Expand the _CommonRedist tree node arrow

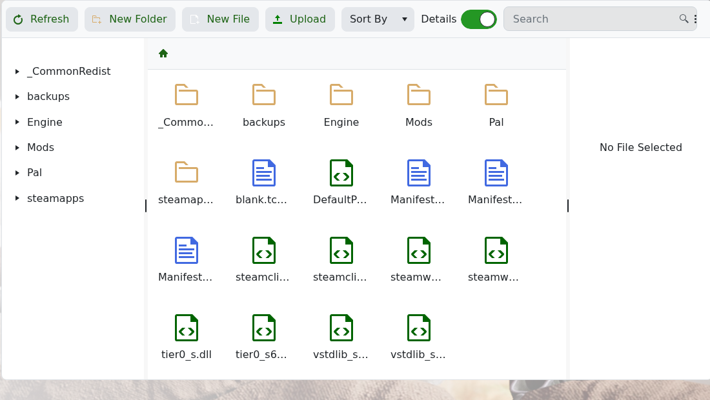tap(17, 72)
